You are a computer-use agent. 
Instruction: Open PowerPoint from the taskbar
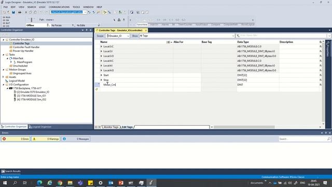[x=121, y=182]
